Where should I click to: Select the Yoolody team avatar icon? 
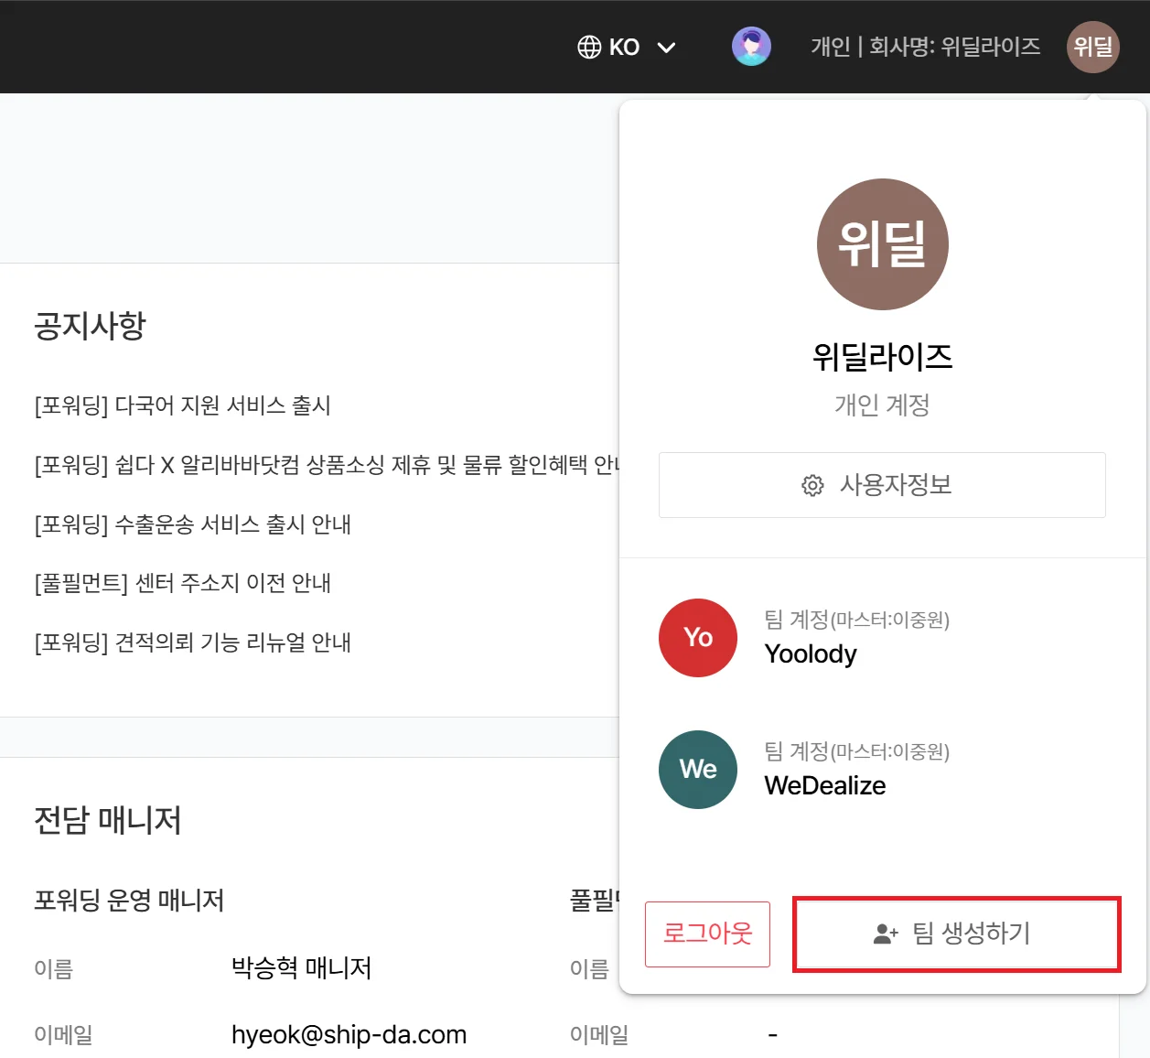(x=698, y=638)
